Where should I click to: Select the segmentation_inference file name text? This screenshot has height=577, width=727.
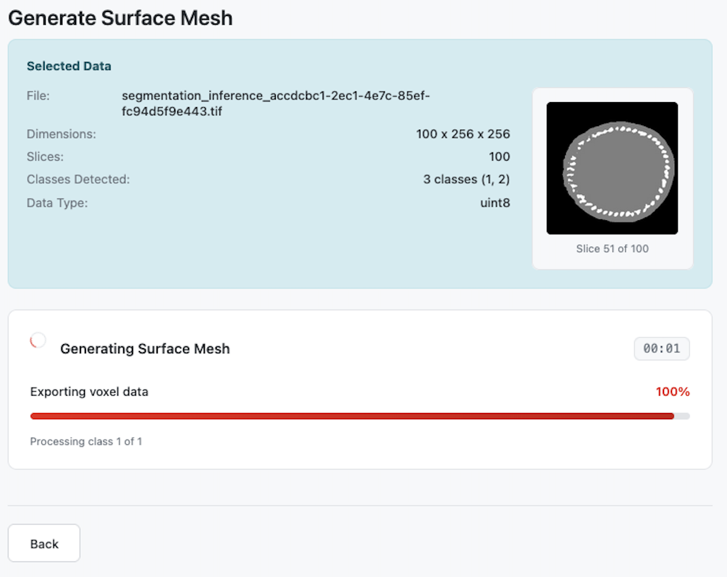click(x=276, y=103)
